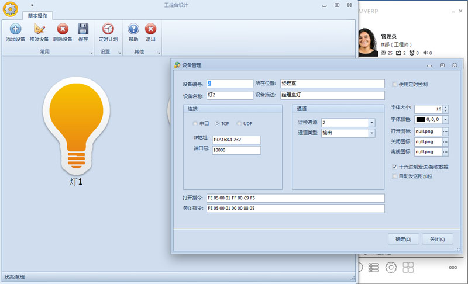Image resolution: width=468 pixels, height=284 pixels.
Task: Browse for 打开图标 using the ellipsis button
Action: coord(445,131)
